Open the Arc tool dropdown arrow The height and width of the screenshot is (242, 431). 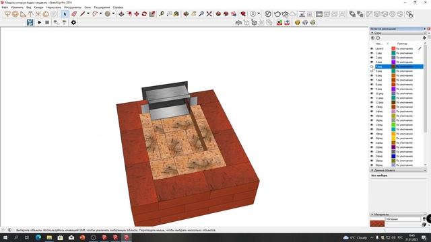click(100, 13)
